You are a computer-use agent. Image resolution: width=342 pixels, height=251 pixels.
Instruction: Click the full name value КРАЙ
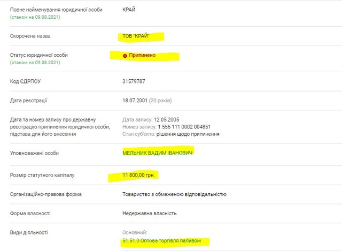pos(129,10)
